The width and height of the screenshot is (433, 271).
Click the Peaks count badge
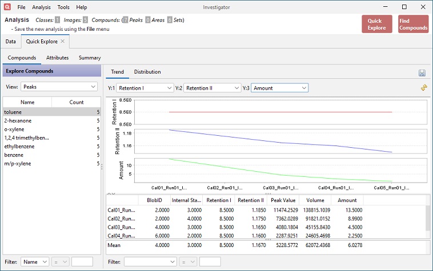(x=125, y=20)
